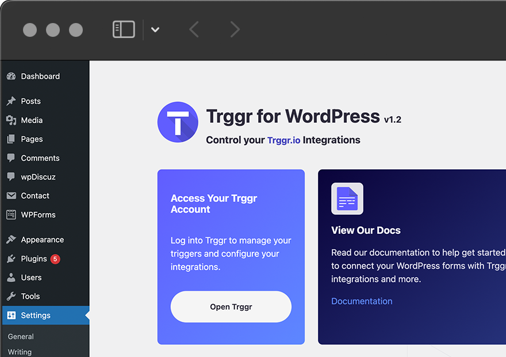Expand the sidebar dropdown chevron in toolbar
The height and width of the screenshot is (357, 506).
155,30
